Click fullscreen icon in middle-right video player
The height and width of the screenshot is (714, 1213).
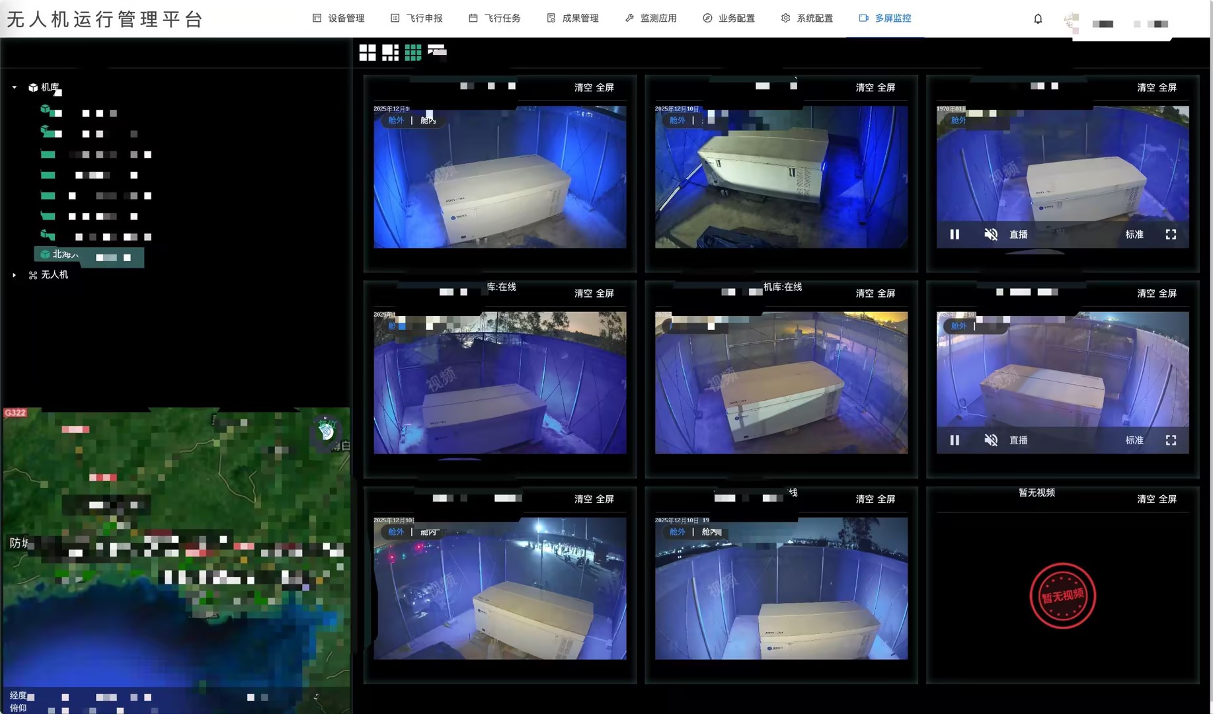tap(1171, 440)
